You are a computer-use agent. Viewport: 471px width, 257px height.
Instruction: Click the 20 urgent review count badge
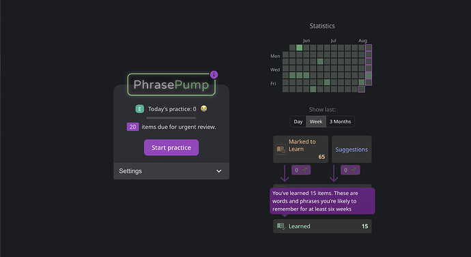133,127
